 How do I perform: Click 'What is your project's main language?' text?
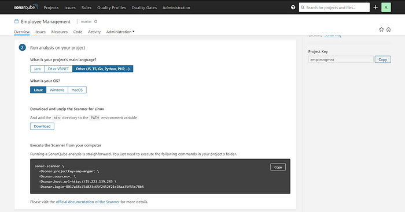[x=63, y=60]
